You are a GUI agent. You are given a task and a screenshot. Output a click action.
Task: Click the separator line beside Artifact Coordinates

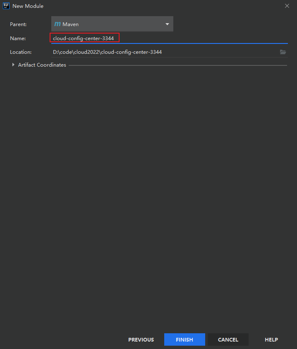click(178, 65)
